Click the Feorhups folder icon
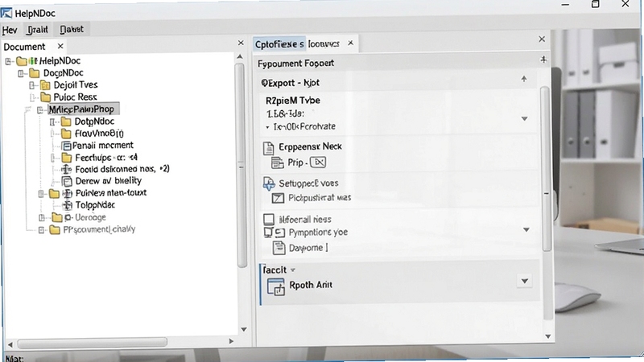This screenshot has width=644, height=362. pos(67,158)
